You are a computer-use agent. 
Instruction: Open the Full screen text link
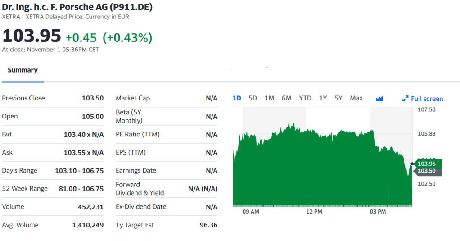[x=427, y=99]
